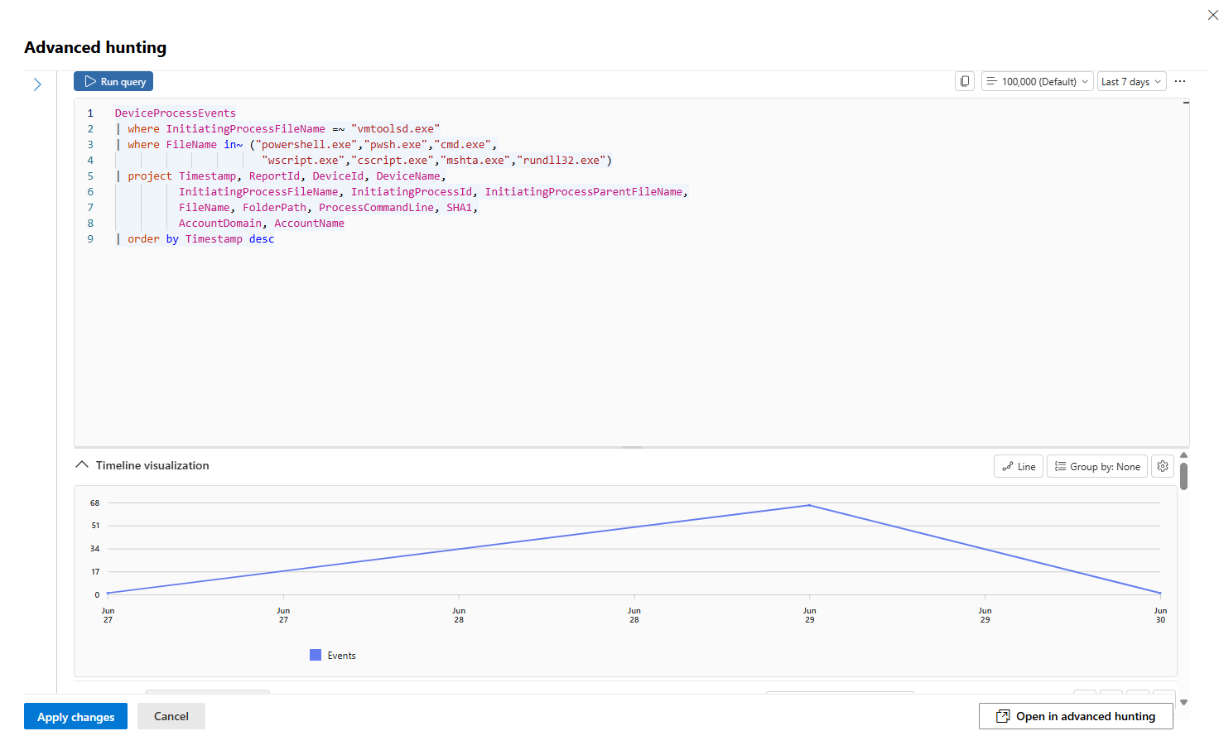Toggle the Events legend series
The image size is (1219, 731).
[x=333, y=655]
